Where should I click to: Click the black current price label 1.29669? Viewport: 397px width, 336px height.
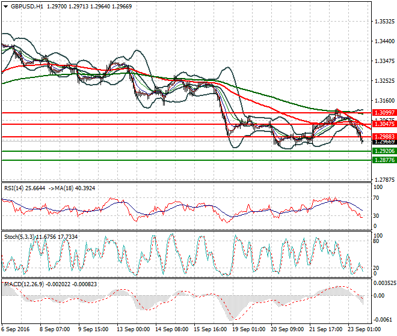click(383, 142)
